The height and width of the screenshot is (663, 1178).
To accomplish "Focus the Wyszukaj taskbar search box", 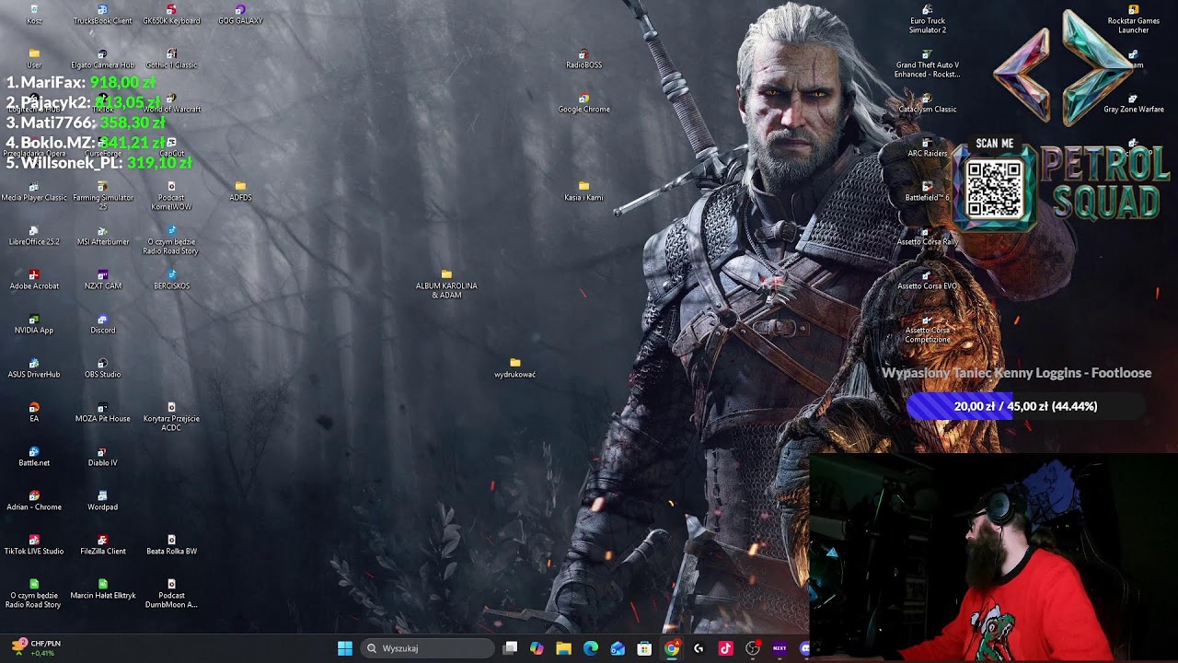I will (427, 648).
